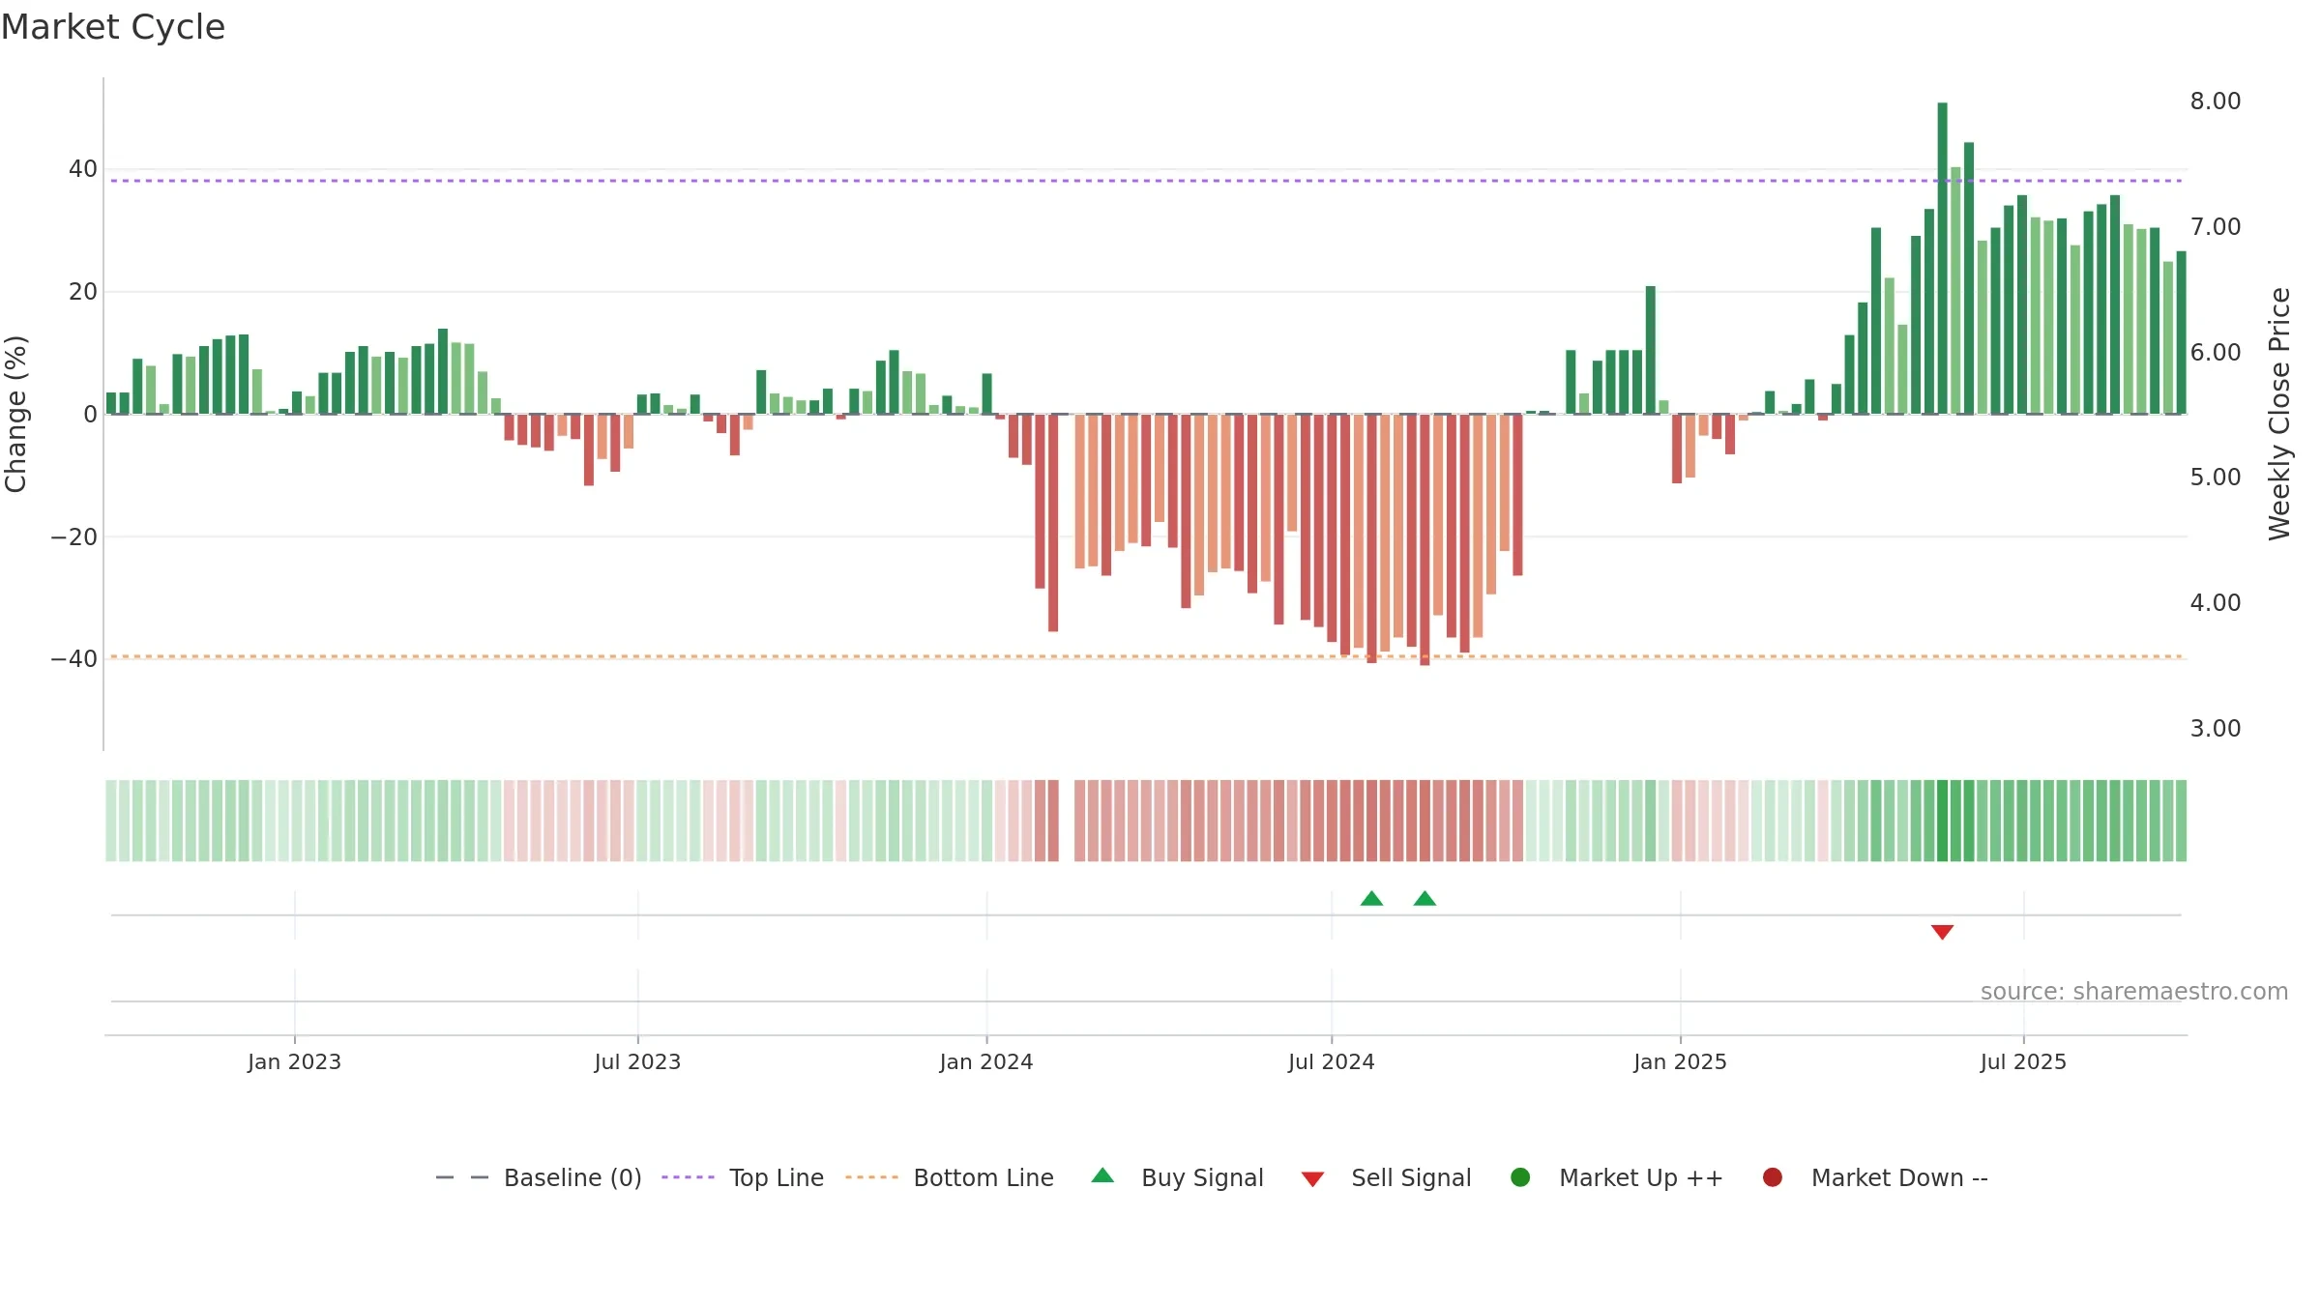Click the Jan 2023 axis label
The image size is (2321, 1305).
pyautogui.click(x=294, y=1061)
